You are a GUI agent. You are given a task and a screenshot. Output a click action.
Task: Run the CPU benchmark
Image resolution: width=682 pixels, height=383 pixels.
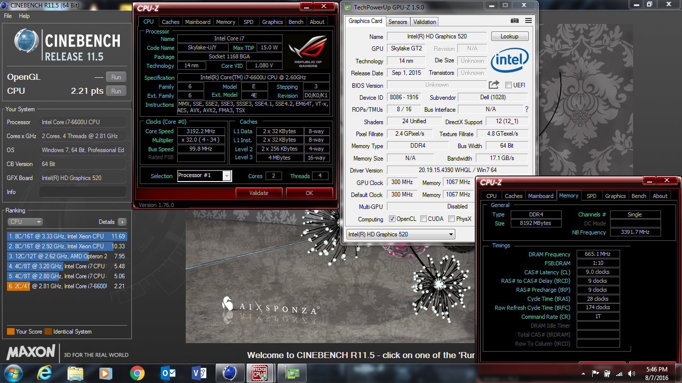(x=116, y=91)
